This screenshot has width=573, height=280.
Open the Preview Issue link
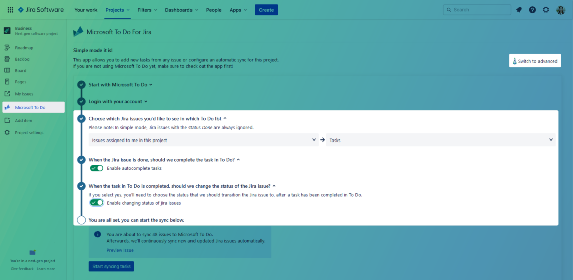pyautogui.click(x=120, y=250)
